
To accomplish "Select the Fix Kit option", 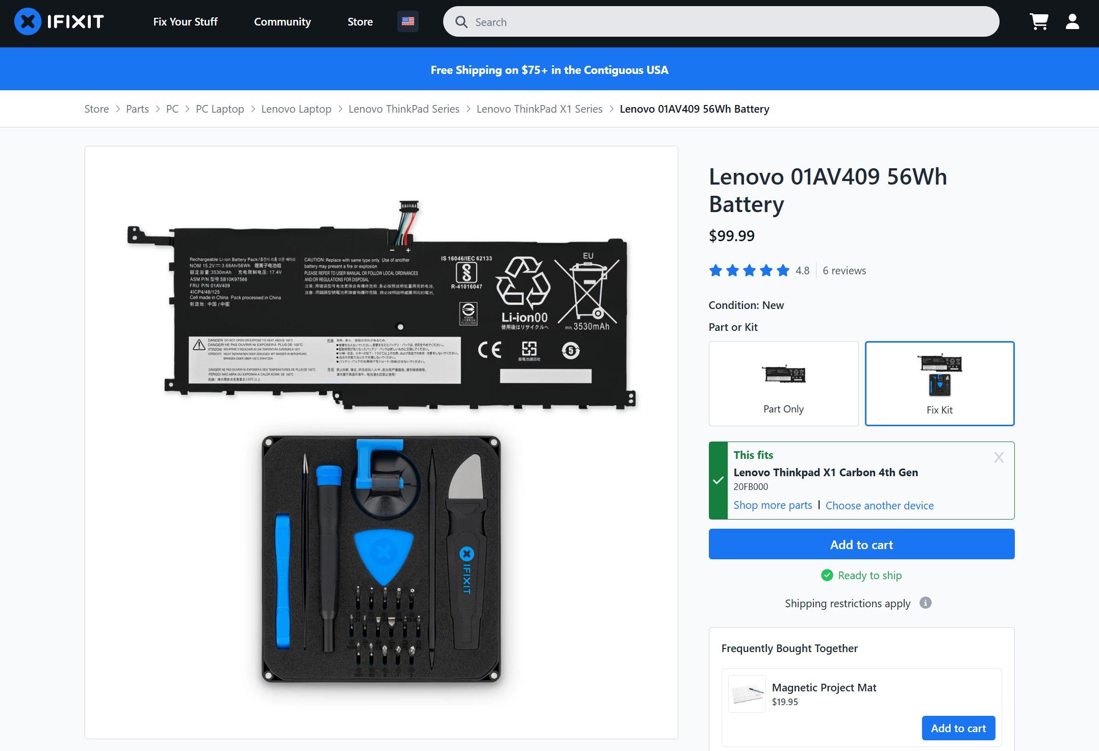I will tap(939, 383).
